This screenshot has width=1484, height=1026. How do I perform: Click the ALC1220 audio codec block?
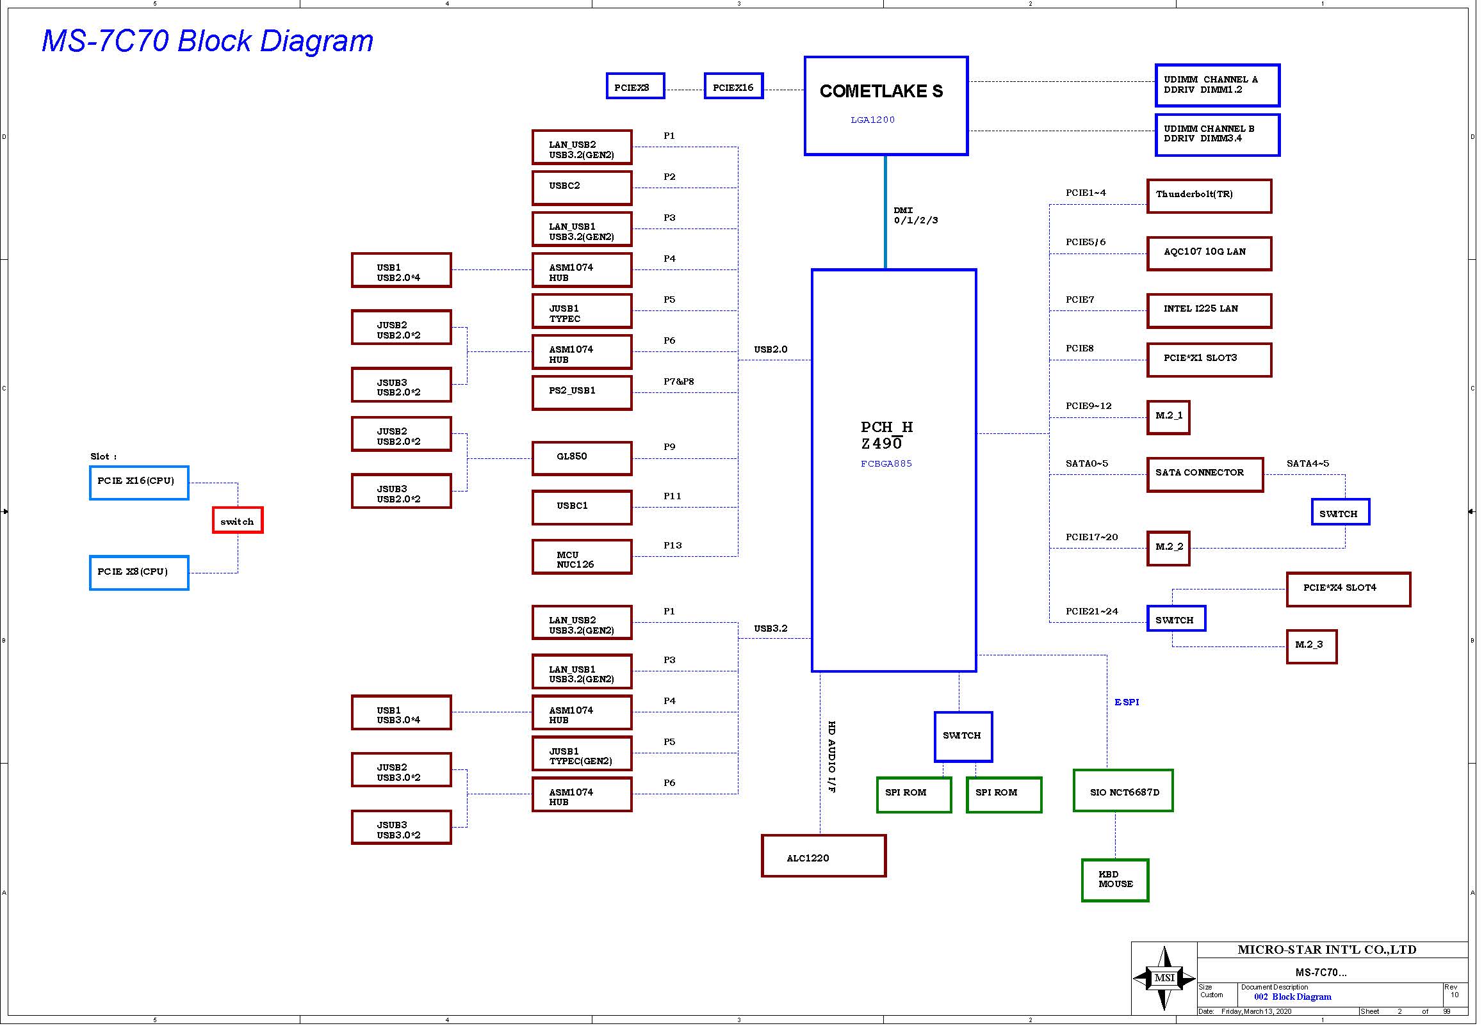[824, 856]
